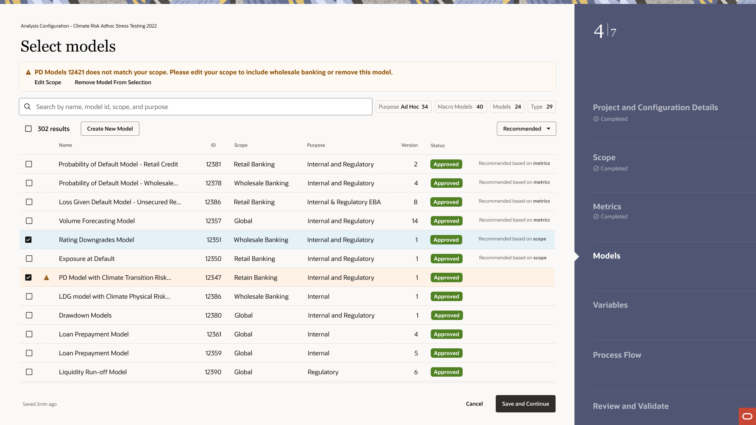Uncheck the Rating Downgrades Model checkbox
This screenshot has height=425, width=756.
pyautogui.click(x=28, y=240)
